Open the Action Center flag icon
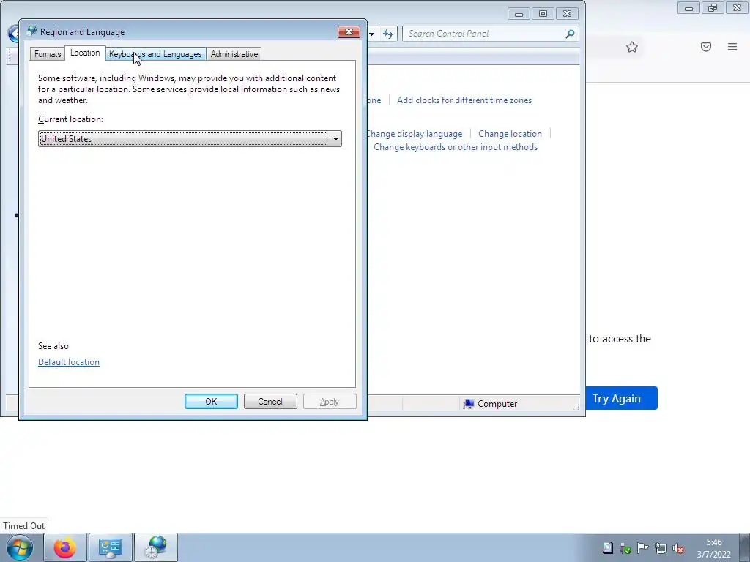The height and width of the screenshot is (562, 750). click(643, 547)
